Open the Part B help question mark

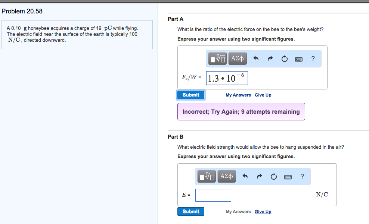point(302,176)
